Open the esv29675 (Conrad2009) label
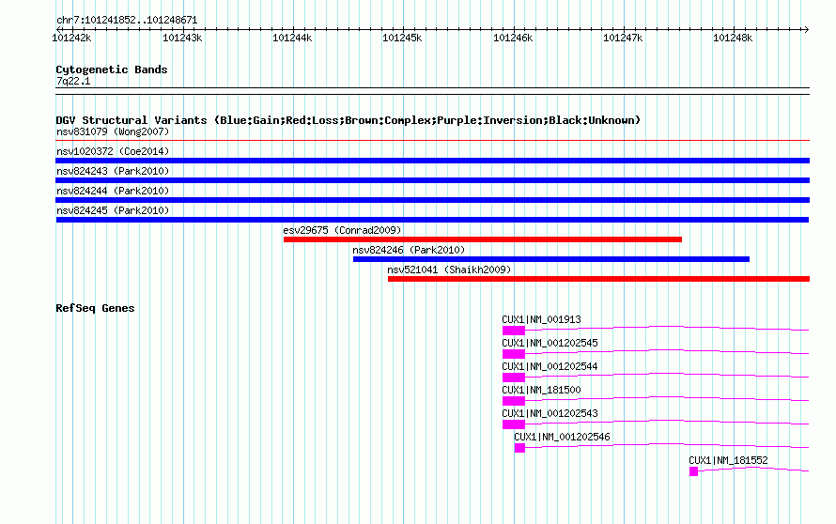The image size is (836, 524). (342, 230)
